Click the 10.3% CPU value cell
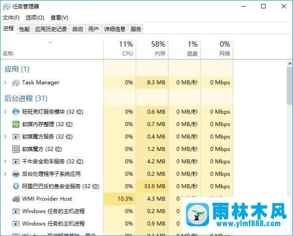Screen dimensions: 293x236 (120, 199)
